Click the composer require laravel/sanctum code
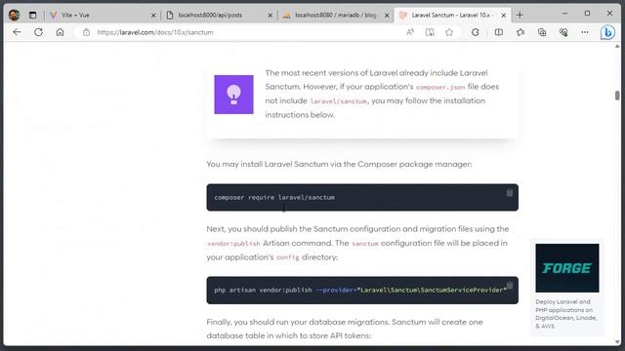This screenshot has height=351, width=625. pos(274,197)
